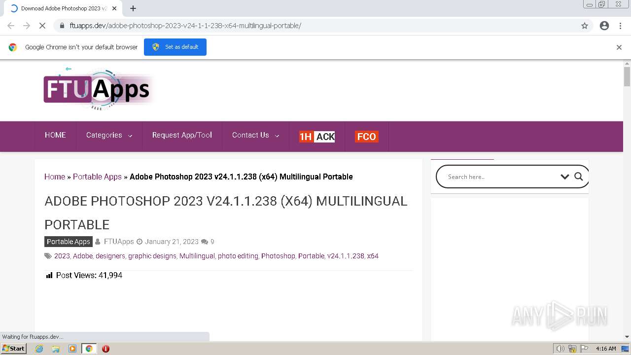Viewport: 631px width, 355px height.
Task: Click the 1HACK menu badge
Action: [x=317, y=137]
